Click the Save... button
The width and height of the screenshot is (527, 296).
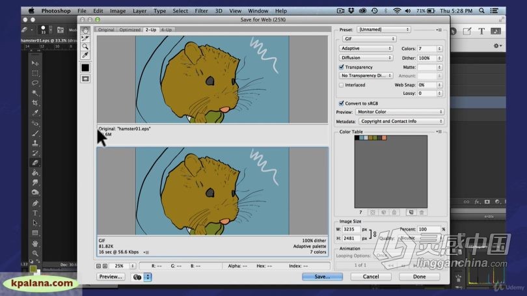(x=322, y=276)
